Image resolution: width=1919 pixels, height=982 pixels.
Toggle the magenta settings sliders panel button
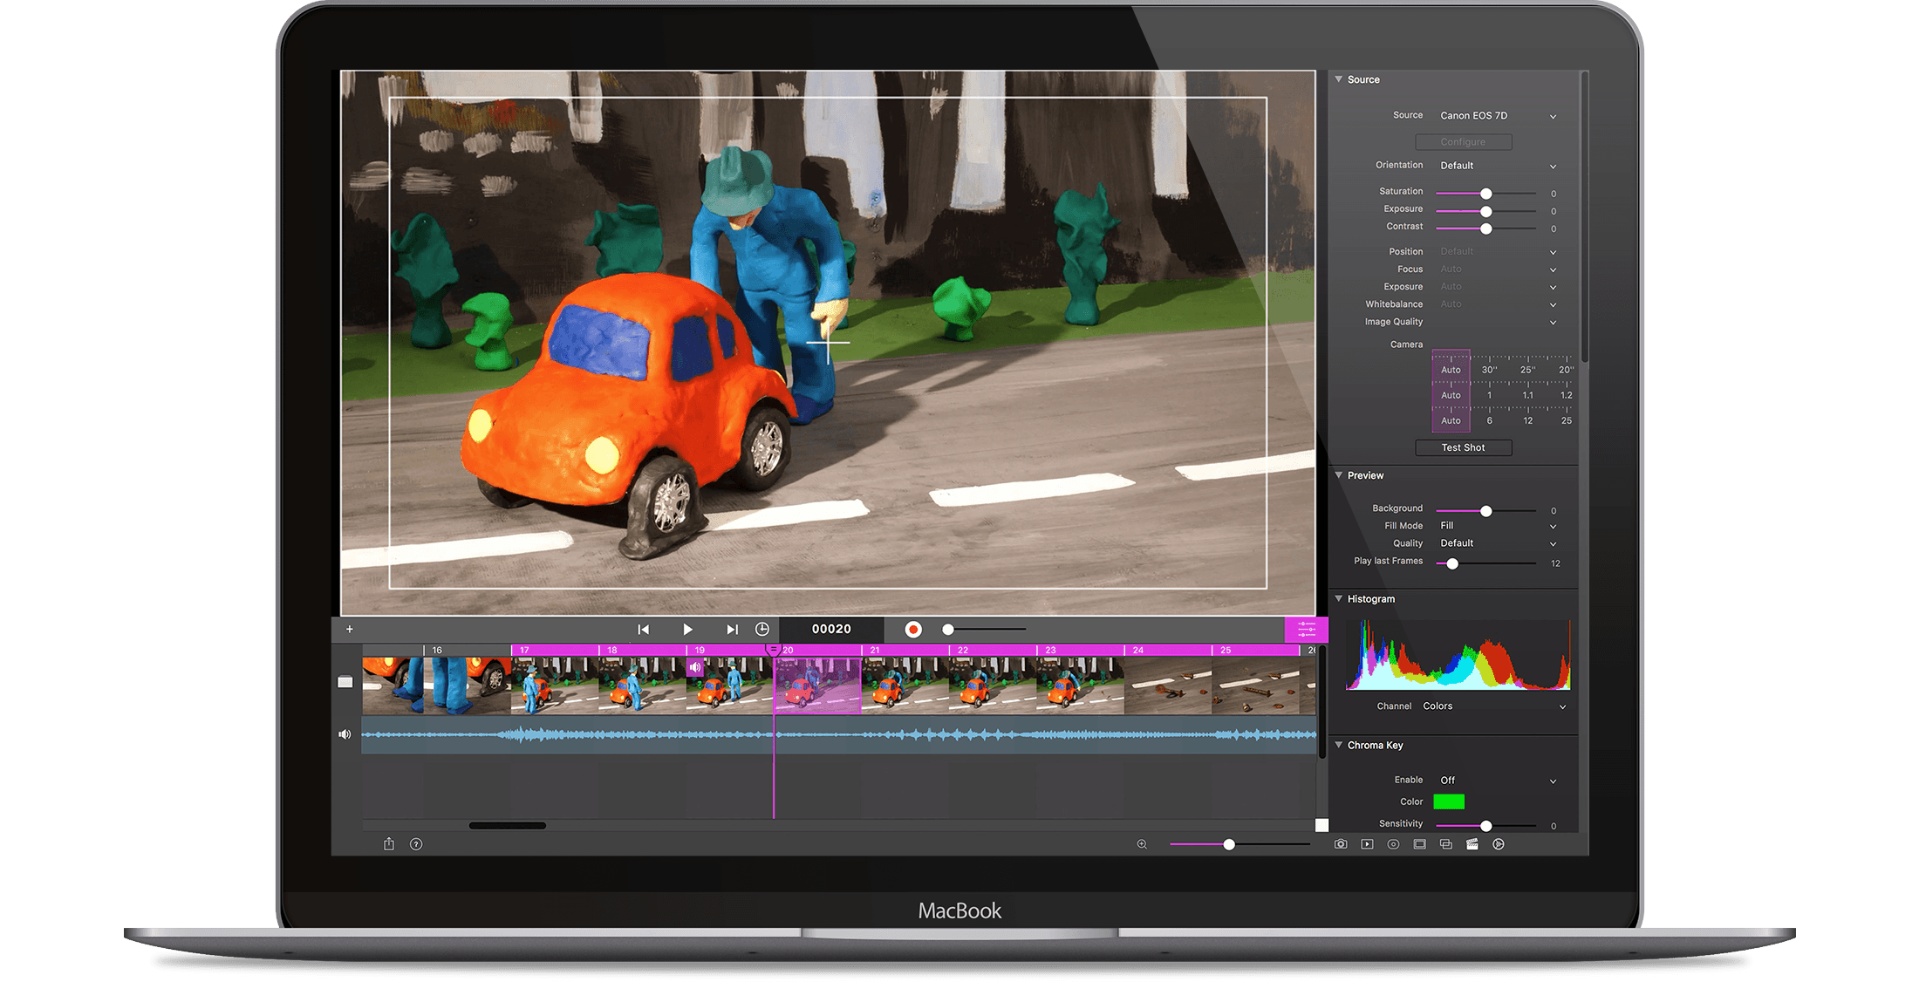pyautogui.click(x=1306, y=630)
